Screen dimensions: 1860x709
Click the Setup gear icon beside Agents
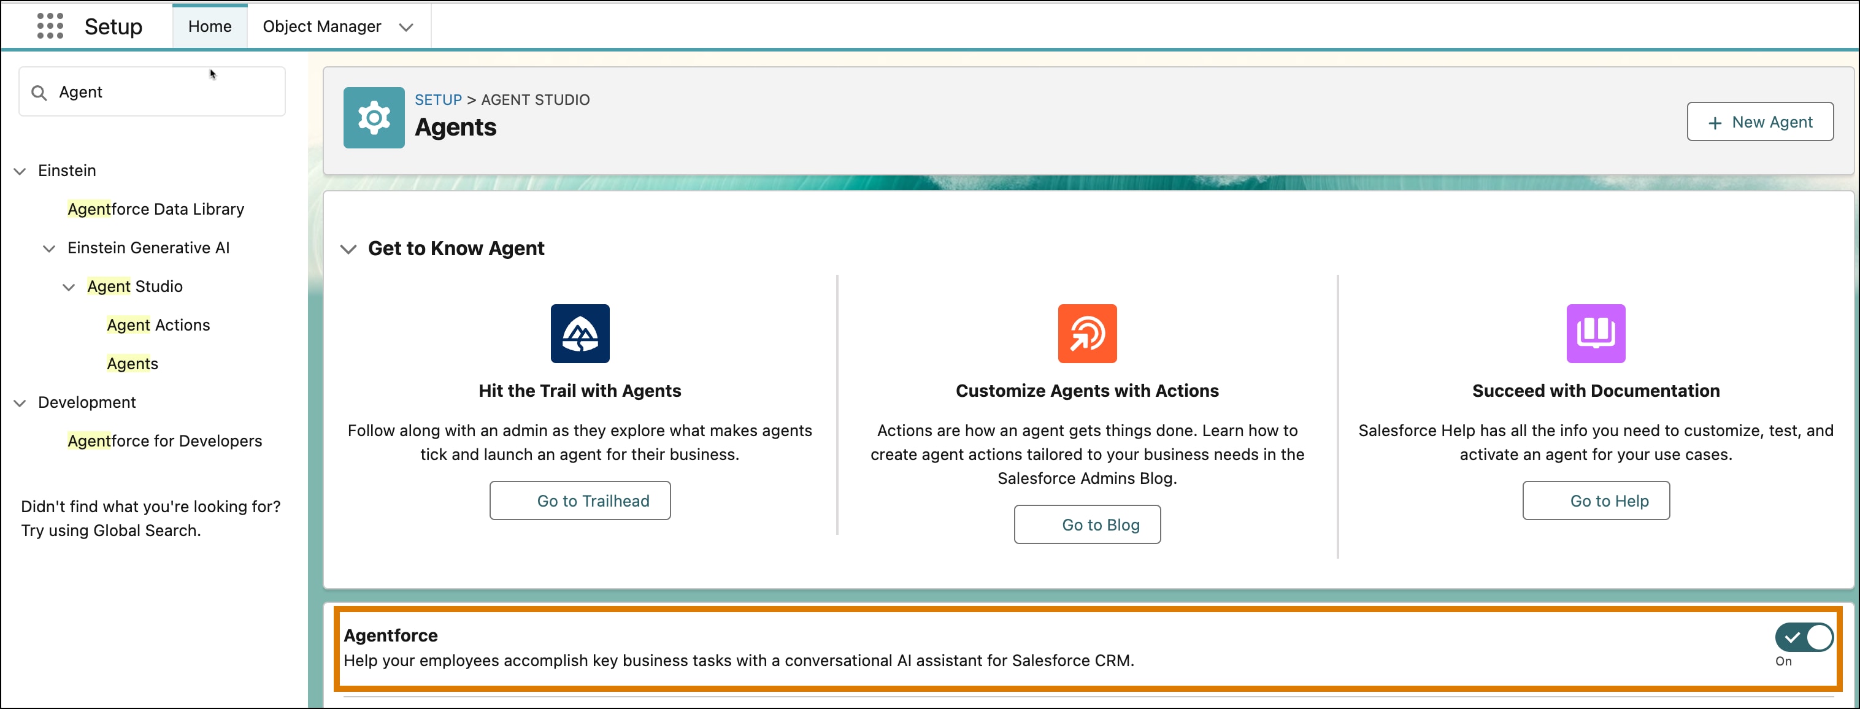(x=374, y=118)
